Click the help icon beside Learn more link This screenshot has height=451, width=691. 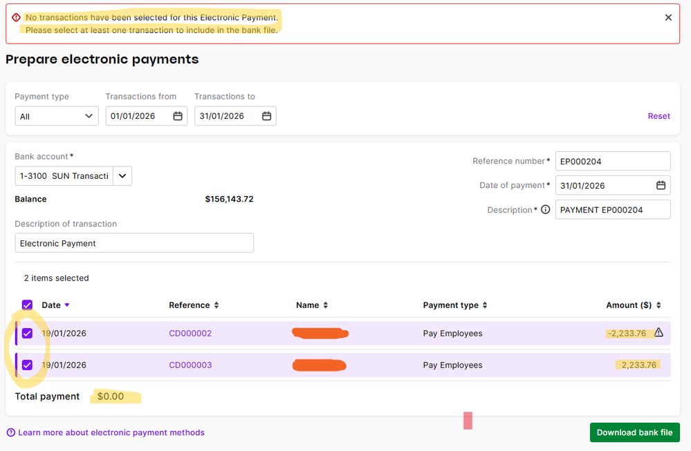coord(11,432)
